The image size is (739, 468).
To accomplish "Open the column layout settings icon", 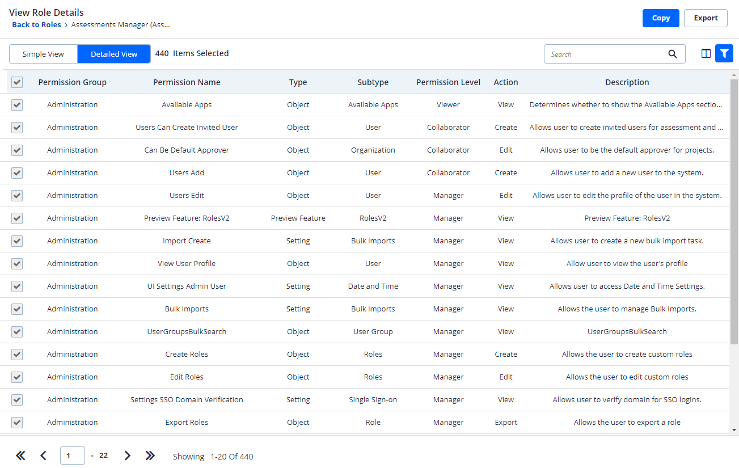I will pos(706,53).
